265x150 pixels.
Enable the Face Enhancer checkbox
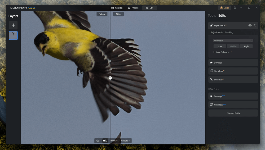(214, 52)
